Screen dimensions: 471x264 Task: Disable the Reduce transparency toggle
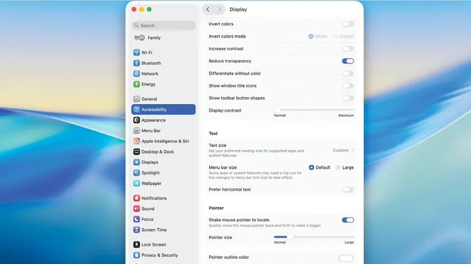pos(347,61)
